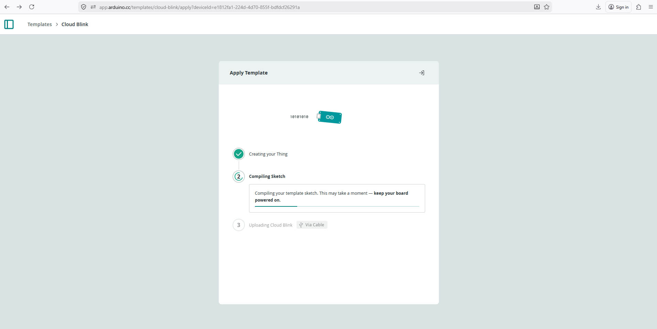Toggle the Arduino Cloud sidebar panel
This screenshot has width=657, height=329.
9,24
